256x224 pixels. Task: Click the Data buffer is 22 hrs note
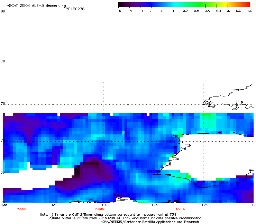[125, 218]
